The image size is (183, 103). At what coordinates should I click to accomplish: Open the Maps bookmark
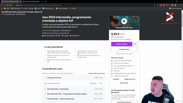[31, 8]
